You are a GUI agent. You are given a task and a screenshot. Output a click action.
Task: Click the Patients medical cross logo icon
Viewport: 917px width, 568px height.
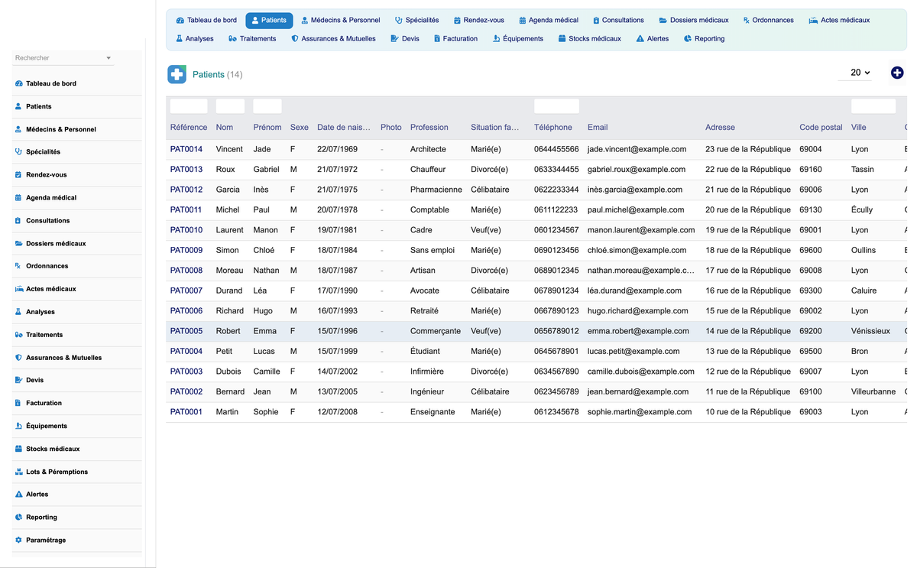pyautogui.click(x=177, y=74)
